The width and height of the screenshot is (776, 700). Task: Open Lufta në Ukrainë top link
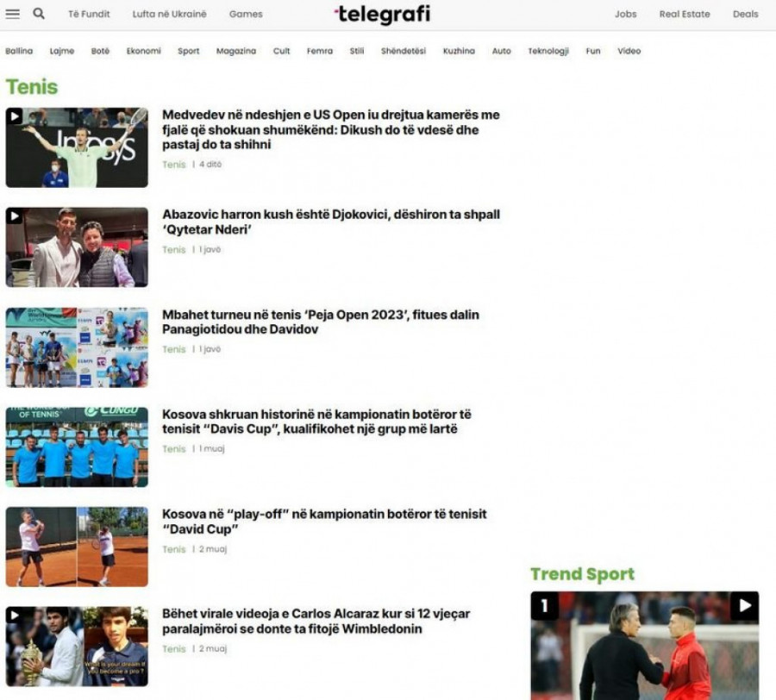pyautogui.click(x=170, y=14)
